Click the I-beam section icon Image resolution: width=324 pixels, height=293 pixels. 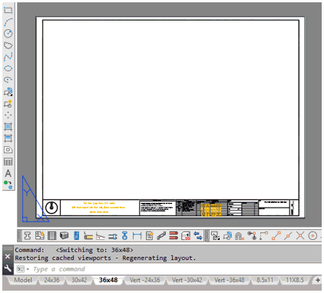coord(27,235)
